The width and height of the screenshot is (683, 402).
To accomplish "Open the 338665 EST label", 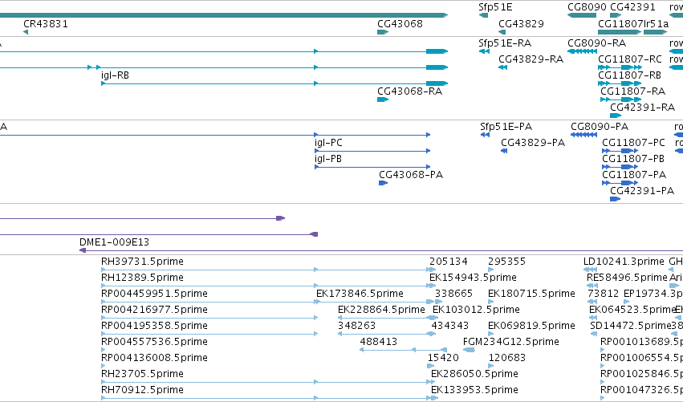I will pos(454,294).
